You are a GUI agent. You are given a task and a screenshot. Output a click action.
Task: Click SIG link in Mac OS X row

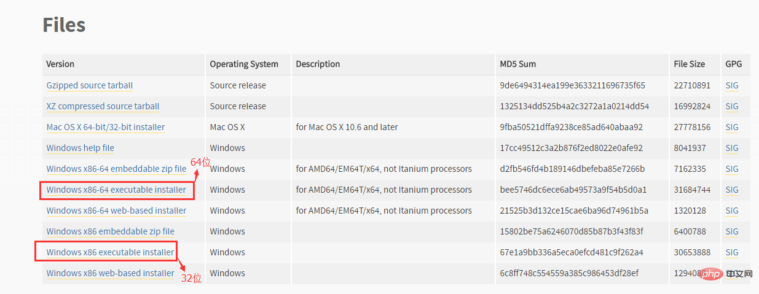click(x=732, y=127)
